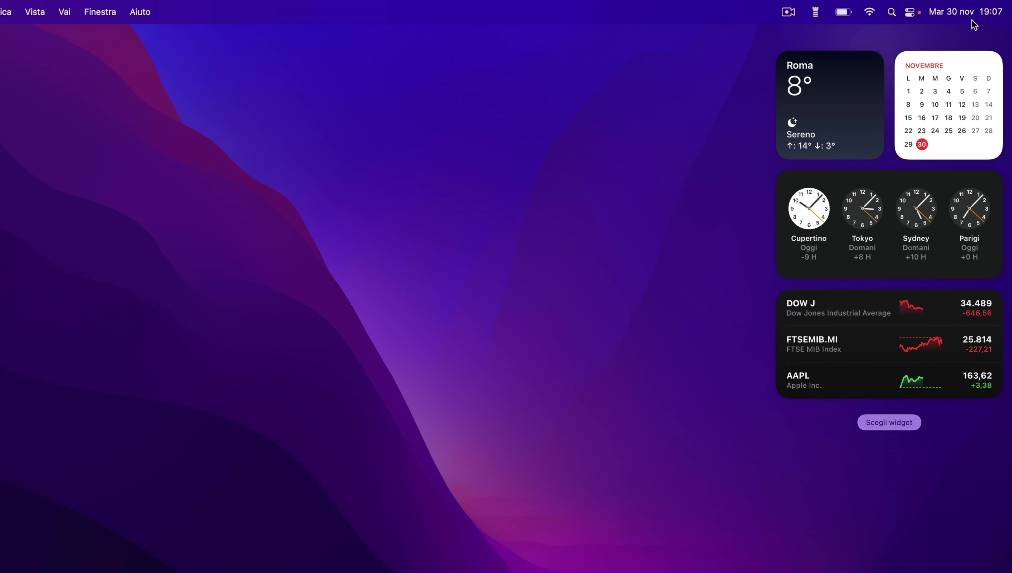Screen dimensions: 1012x573
Task: Click the FTSEMIB.MI change -227,21
Action: click(x=979, y=349)
